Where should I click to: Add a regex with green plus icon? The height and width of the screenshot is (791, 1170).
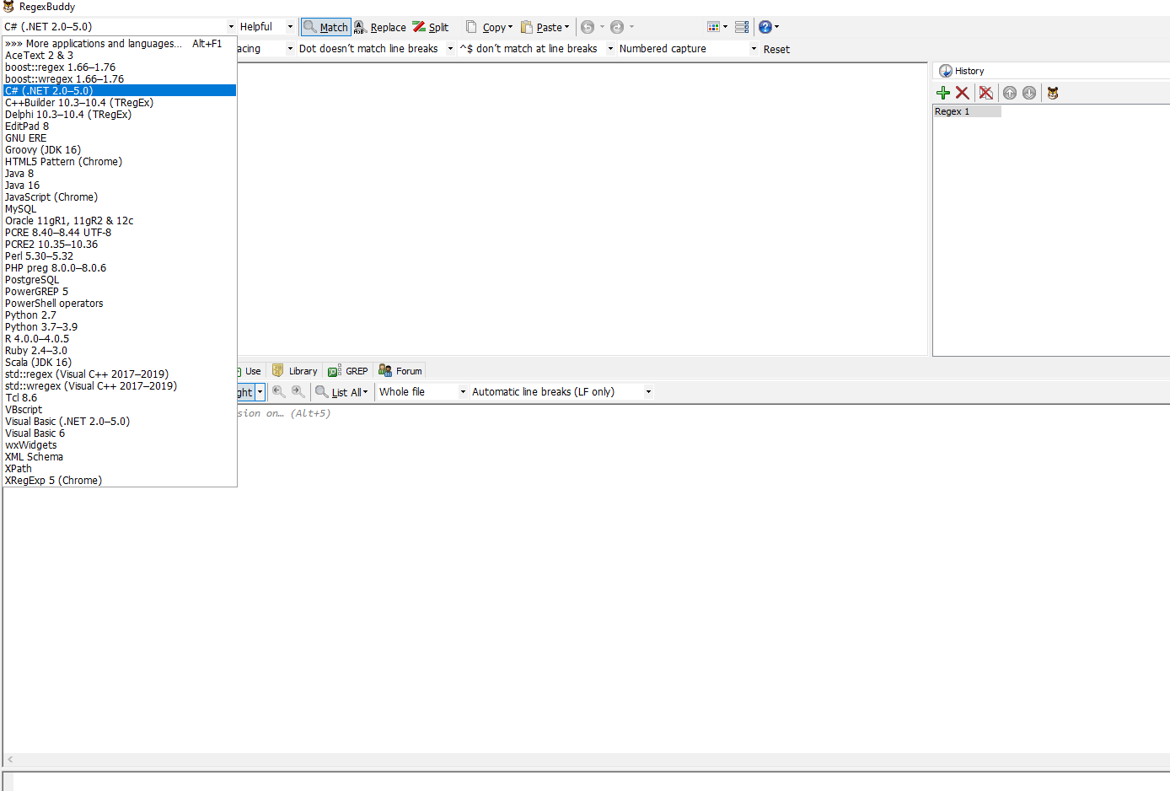point(943,93)
